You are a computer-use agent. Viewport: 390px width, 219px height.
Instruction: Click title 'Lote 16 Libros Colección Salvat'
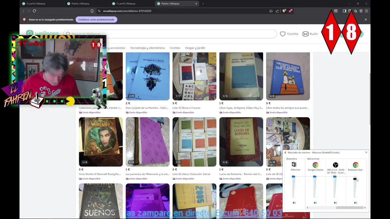(191, 174)
